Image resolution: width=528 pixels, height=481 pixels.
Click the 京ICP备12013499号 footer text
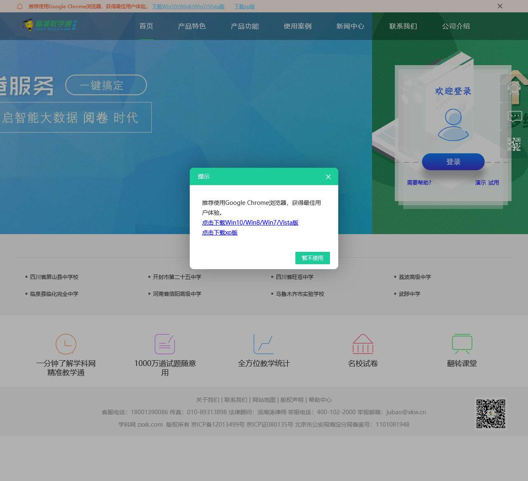click(218, 425)
